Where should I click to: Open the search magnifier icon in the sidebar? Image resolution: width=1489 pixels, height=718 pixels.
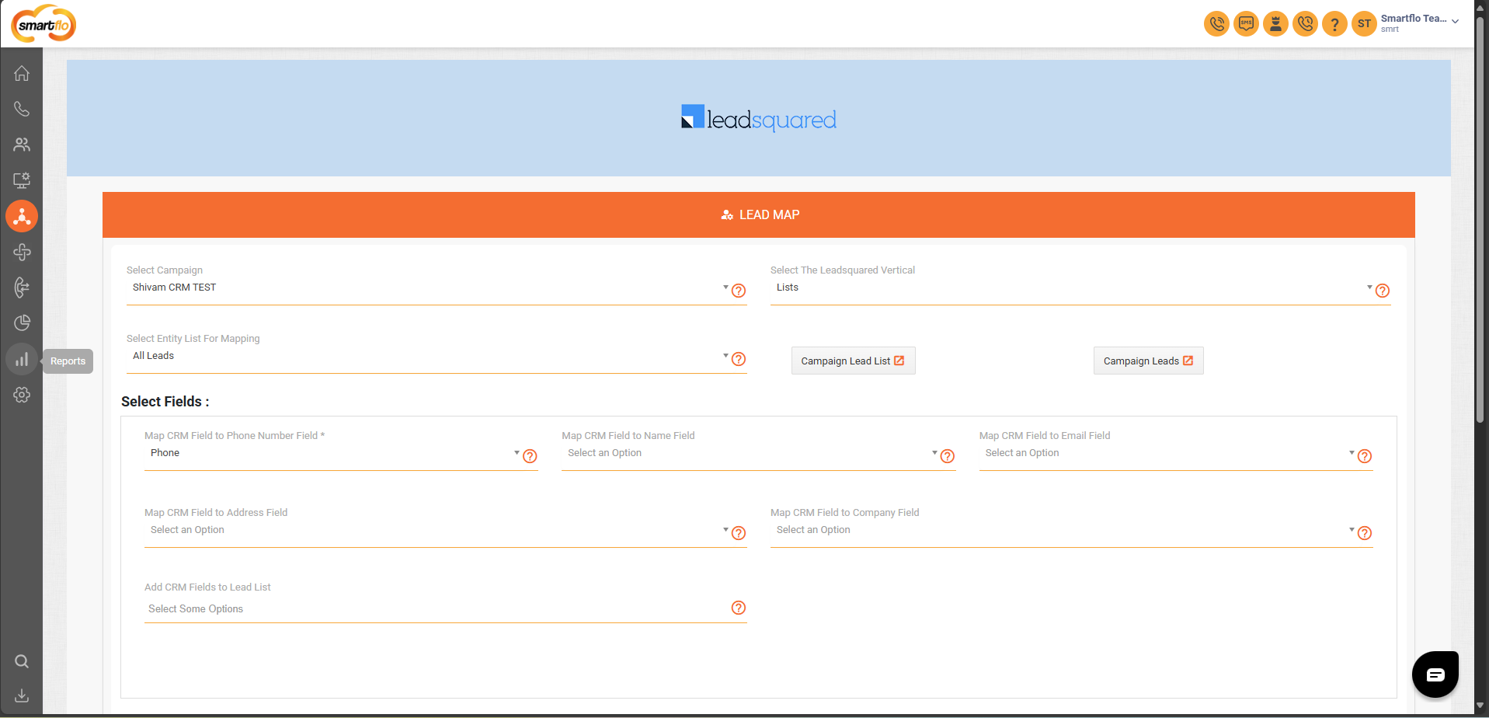(x=22, y=661)
